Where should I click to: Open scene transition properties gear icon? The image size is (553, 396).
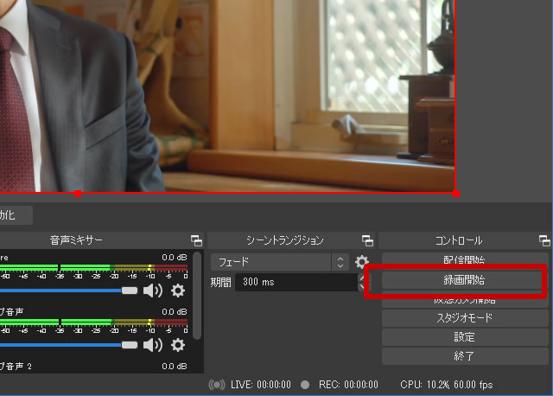pos(362,261)
